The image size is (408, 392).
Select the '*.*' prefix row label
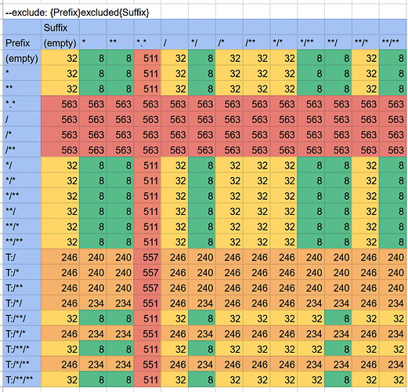(x=22, y=104)
